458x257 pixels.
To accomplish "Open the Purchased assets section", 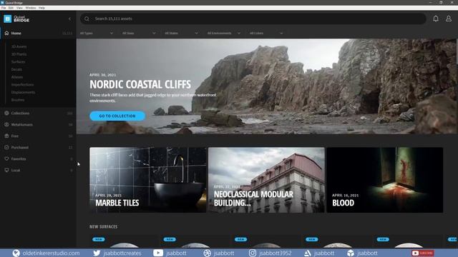I will (38, 148).
